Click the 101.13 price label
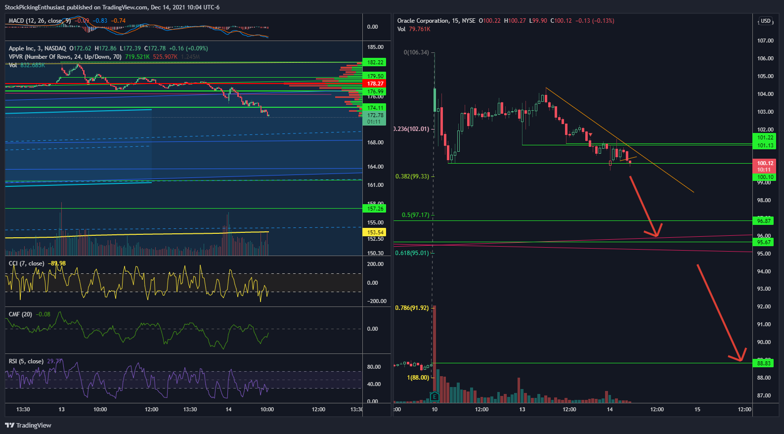784x434 pixels. tap(765, 145)
